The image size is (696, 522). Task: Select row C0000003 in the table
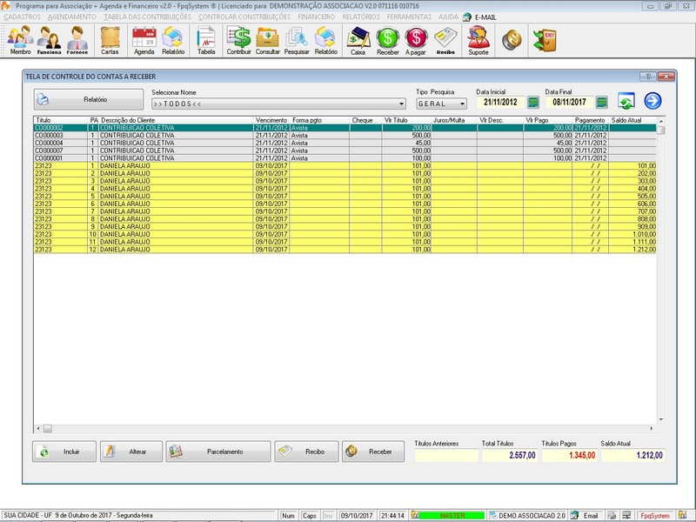point(345,136)
